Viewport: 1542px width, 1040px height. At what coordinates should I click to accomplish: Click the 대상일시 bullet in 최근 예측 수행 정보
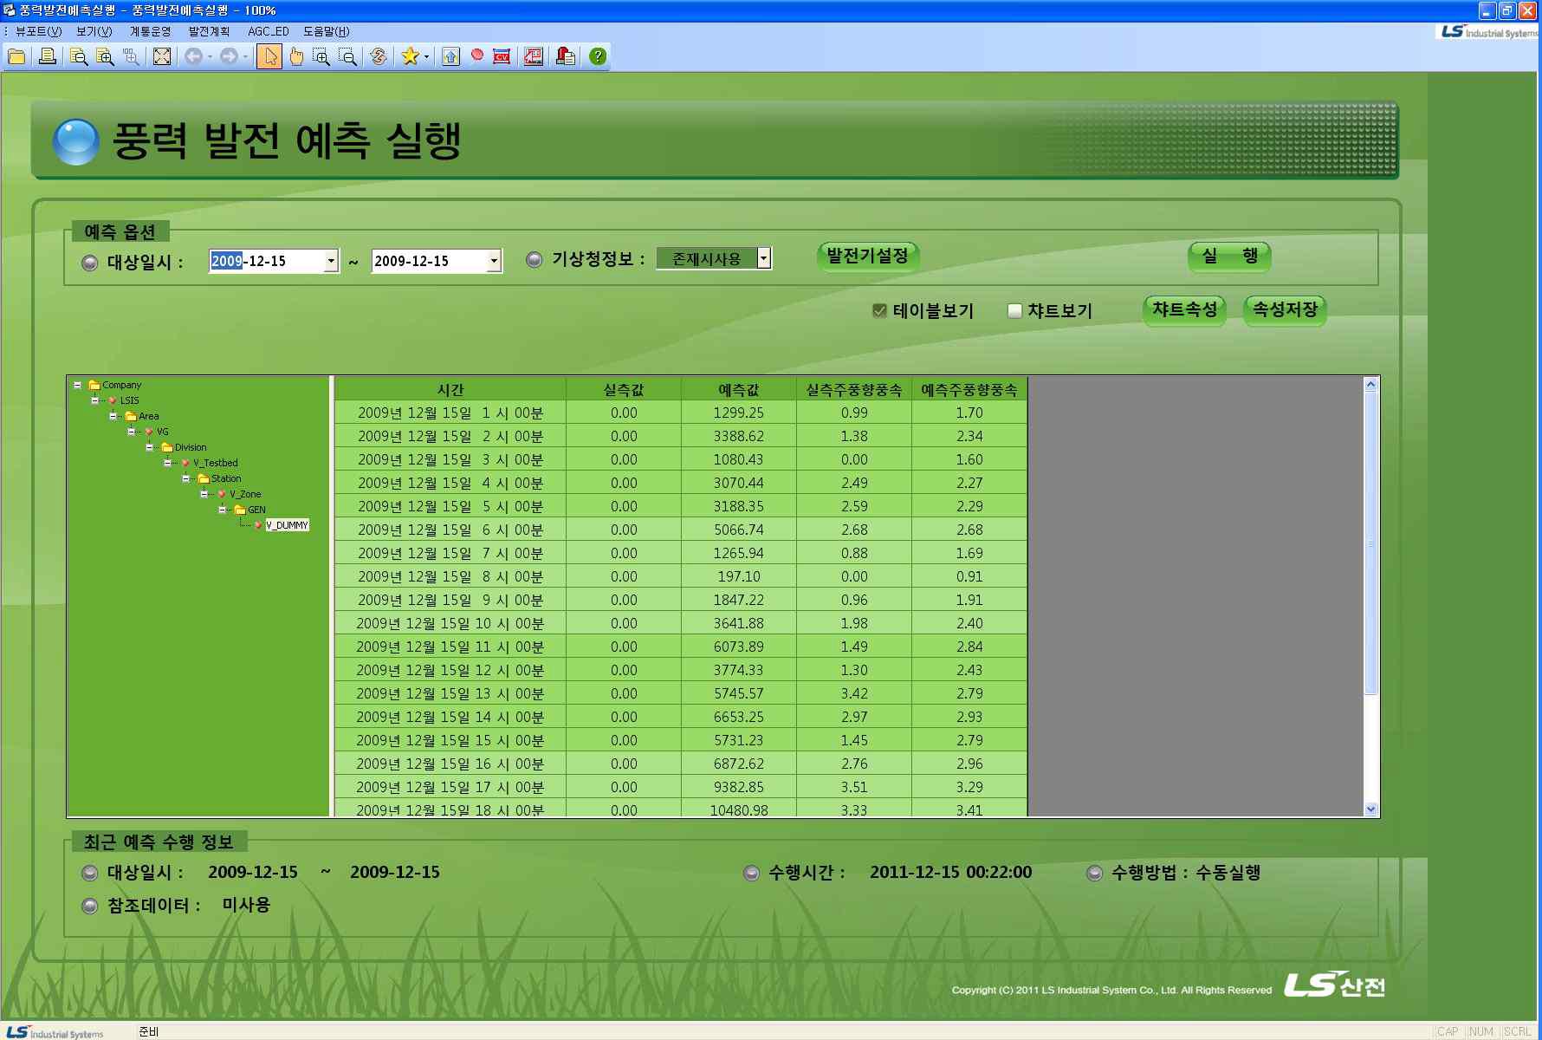click(x=89, y=873)
